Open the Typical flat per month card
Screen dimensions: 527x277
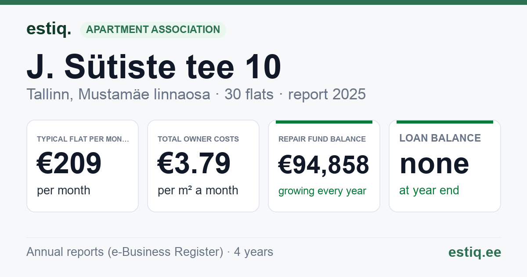[x=83, y=166]
